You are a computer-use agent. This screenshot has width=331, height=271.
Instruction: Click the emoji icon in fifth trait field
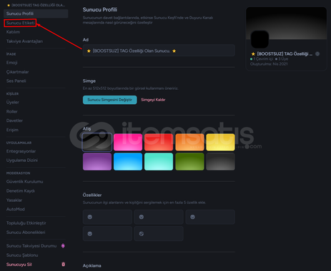click(142, 234)
